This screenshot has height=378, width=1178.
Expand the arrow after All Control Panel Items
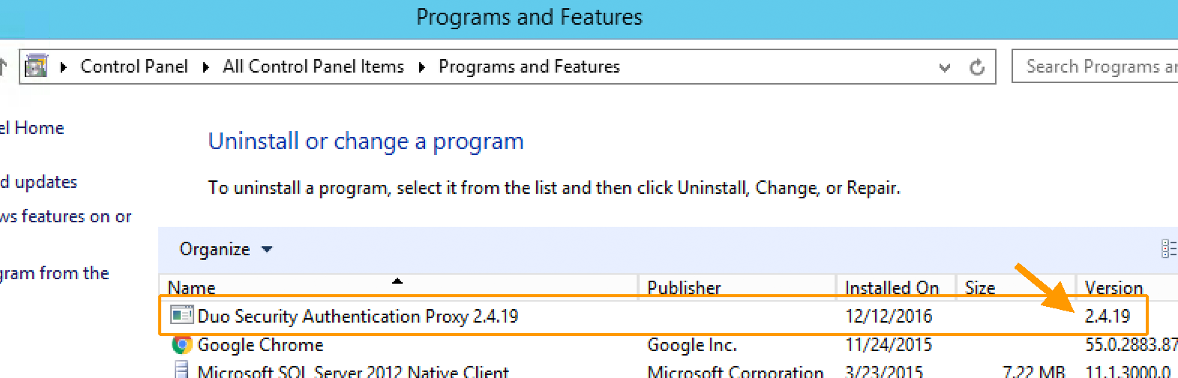(x=421, y=67)
